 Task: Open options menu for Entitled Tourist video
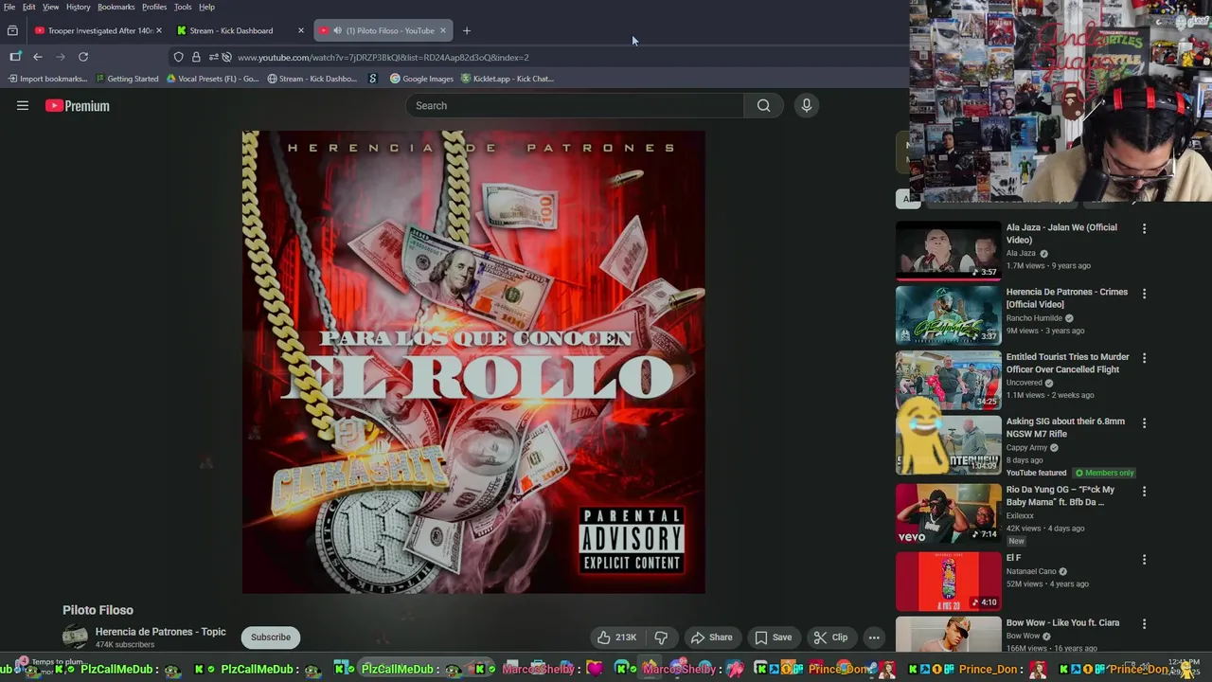point(1144,358)
